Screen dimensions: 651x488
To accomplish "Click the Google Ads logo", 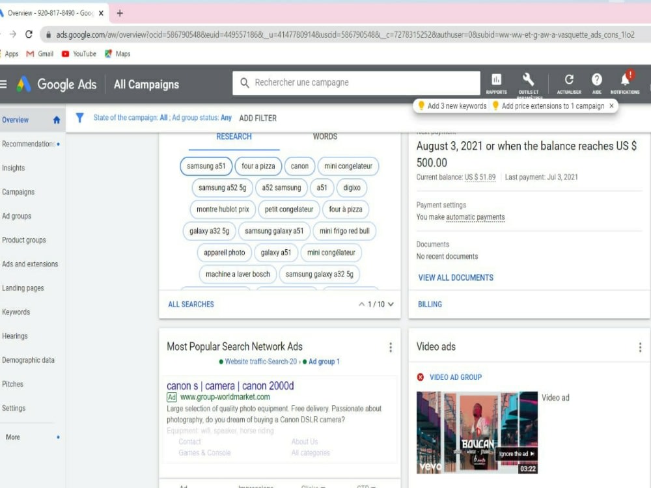I will 57,84.
